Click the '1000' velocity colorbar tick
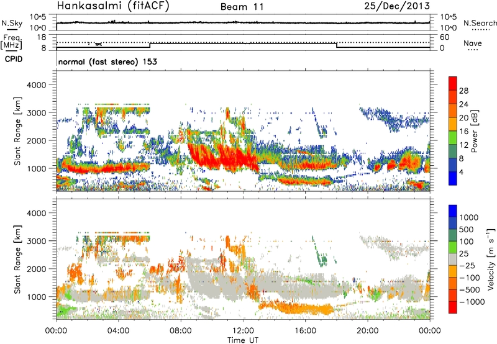Screen dimensions: 497x344 (469, 217)
